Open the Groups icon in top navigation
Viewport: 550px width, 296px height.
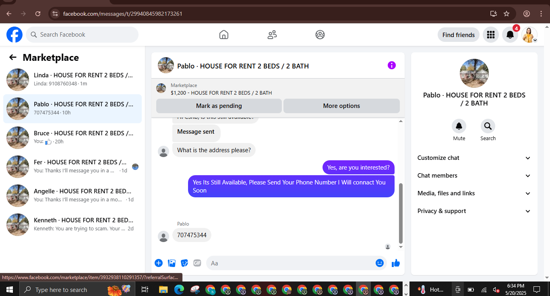pos(320,35)
